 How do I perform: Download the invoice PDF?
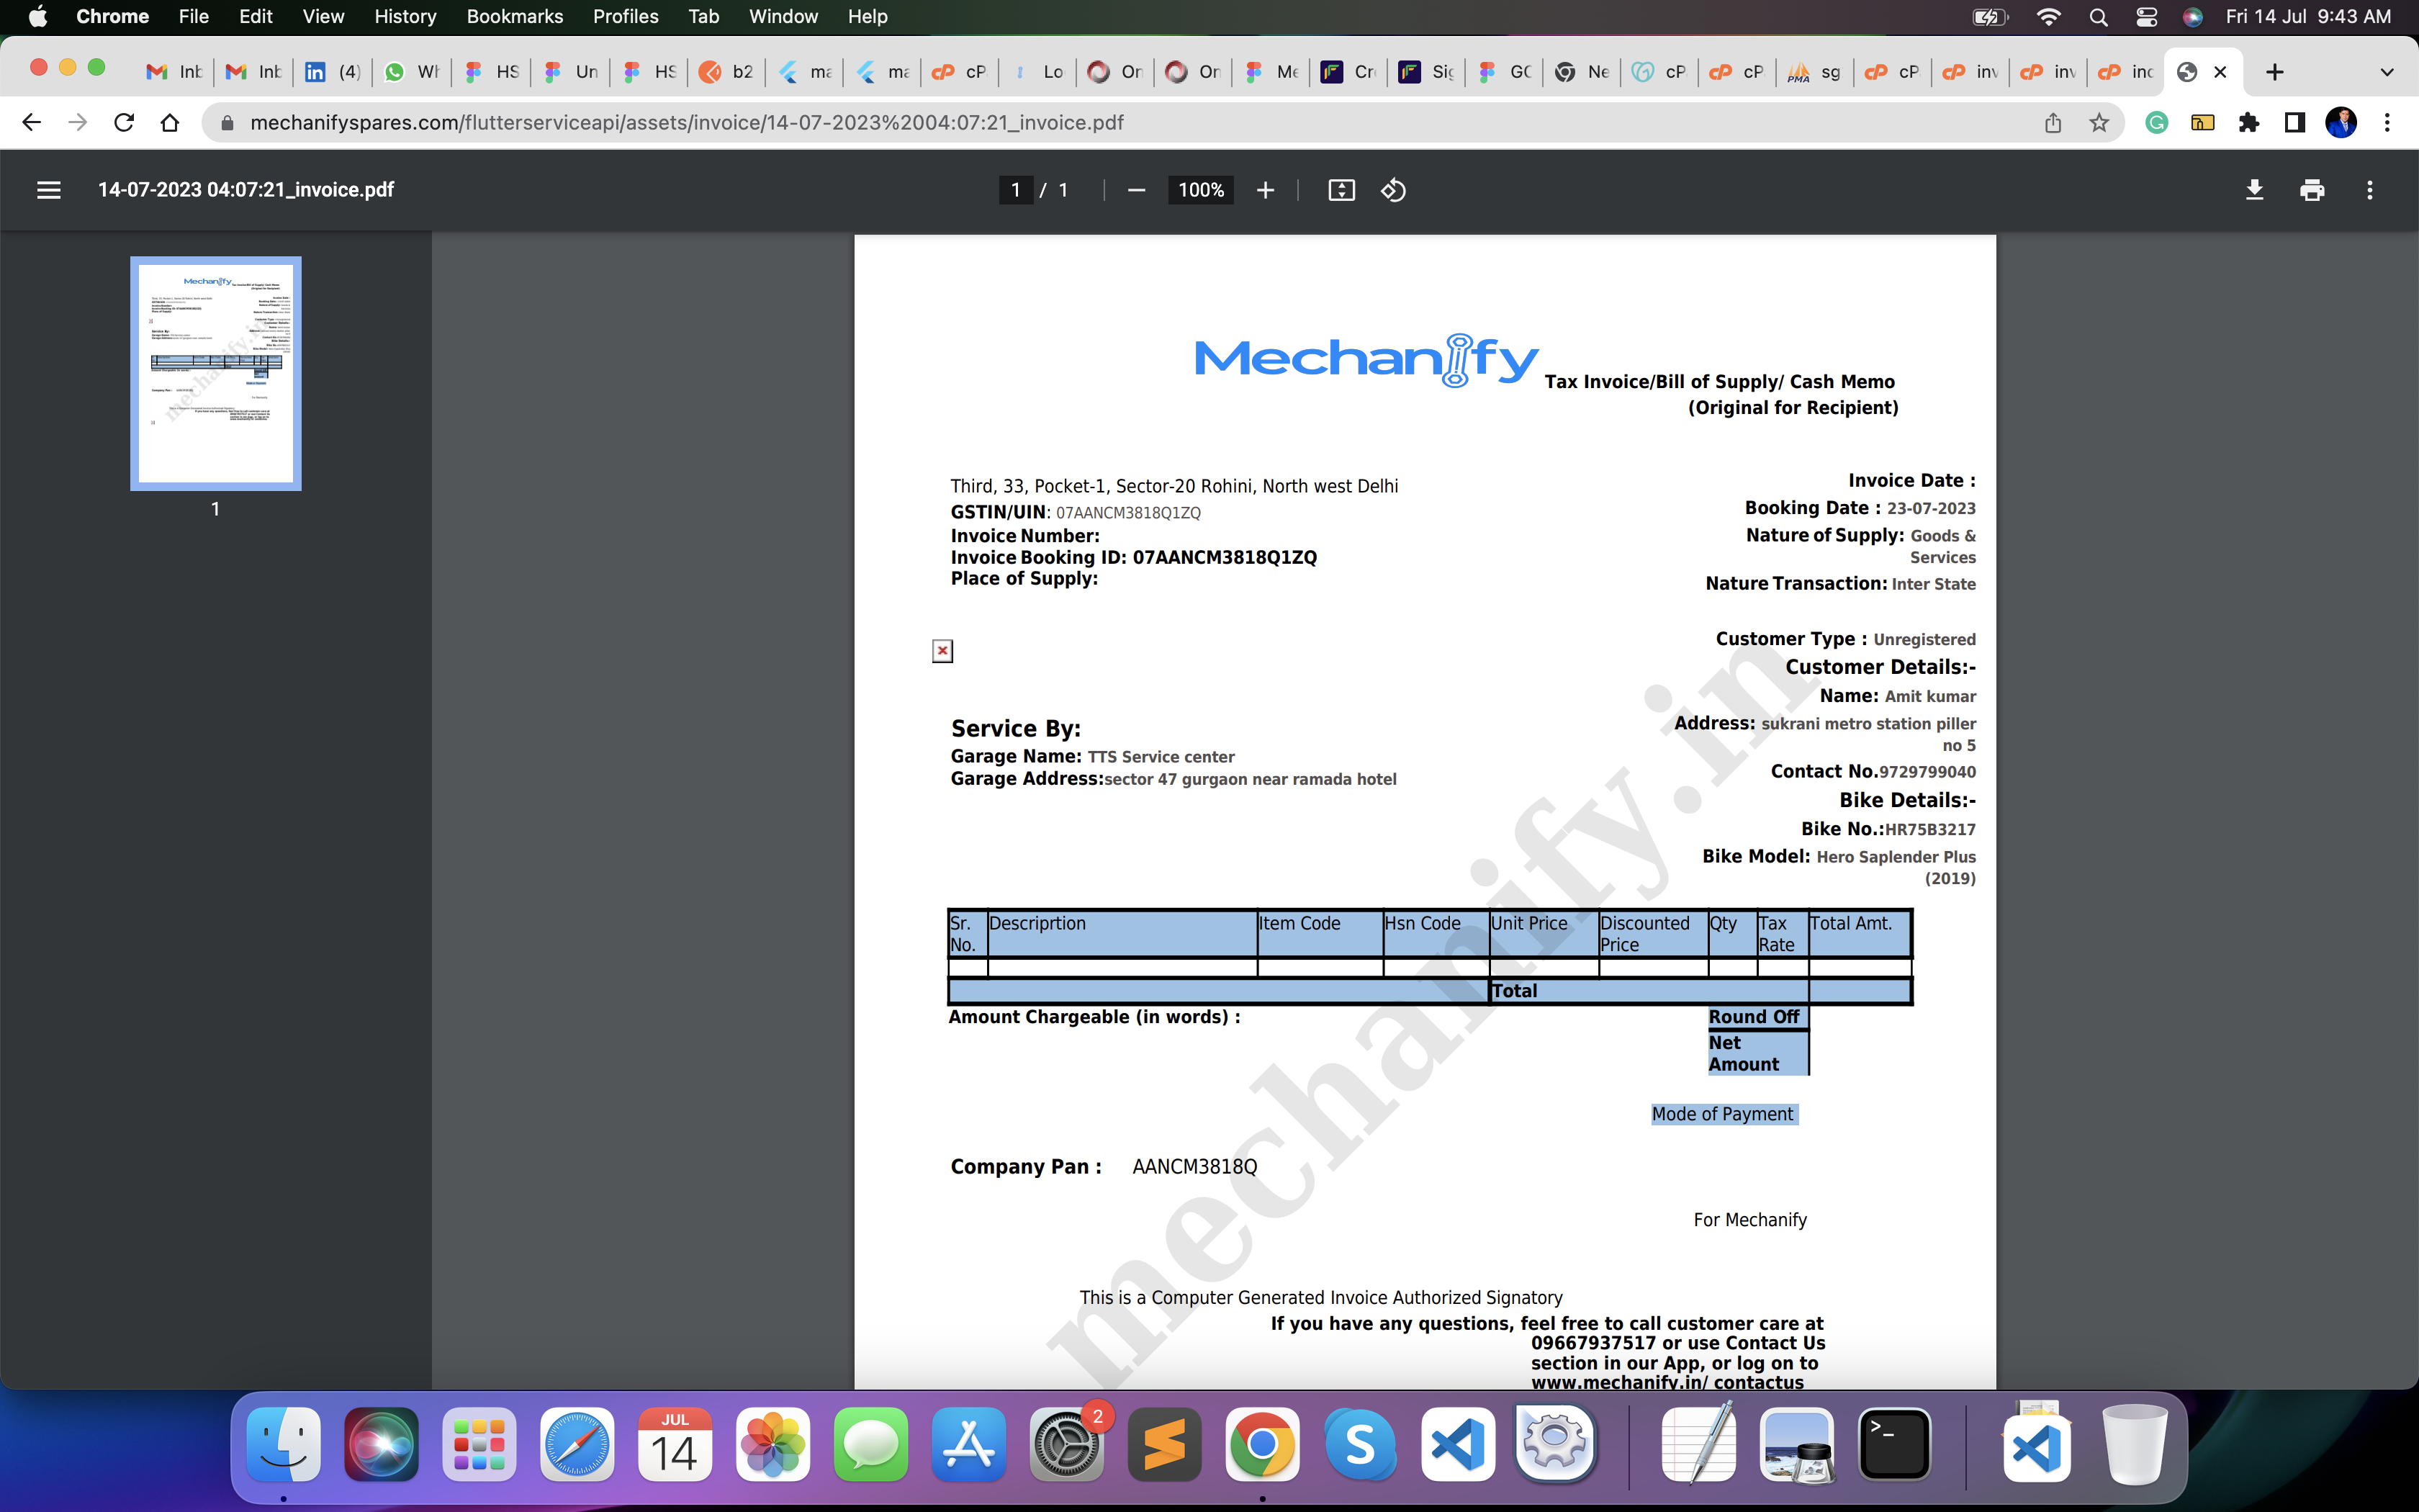[x=2254, y=190]
